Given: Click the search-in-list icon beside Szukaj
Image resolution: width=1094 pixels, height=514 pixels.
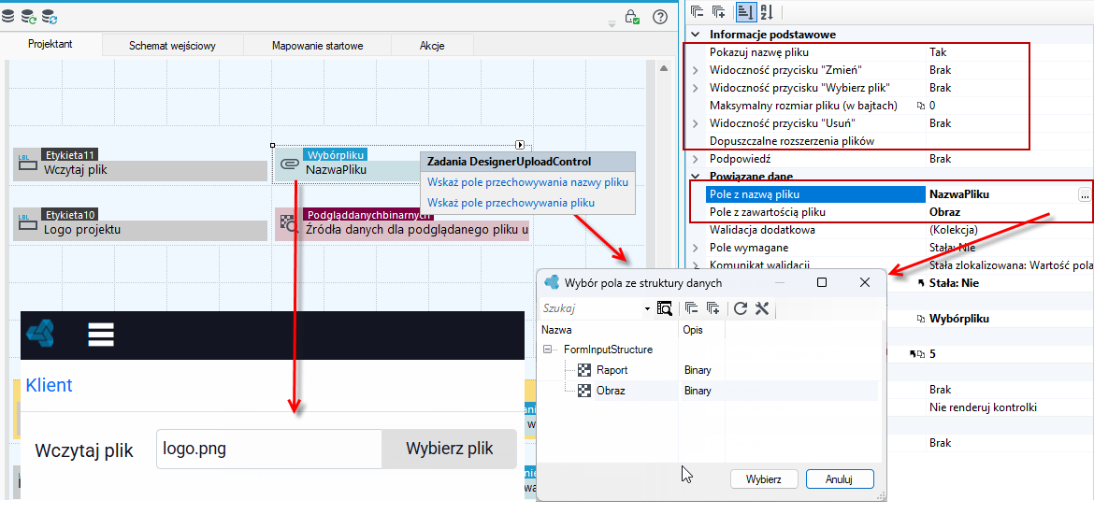Looking at the screenshot, I should 664,308.
